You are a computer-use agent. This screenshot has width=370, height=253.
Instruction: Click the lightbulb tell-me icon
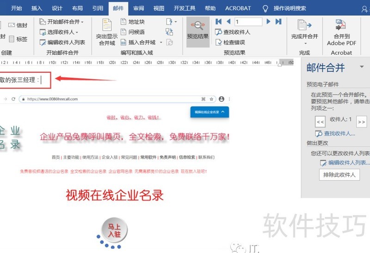click(x=265, y=8)
